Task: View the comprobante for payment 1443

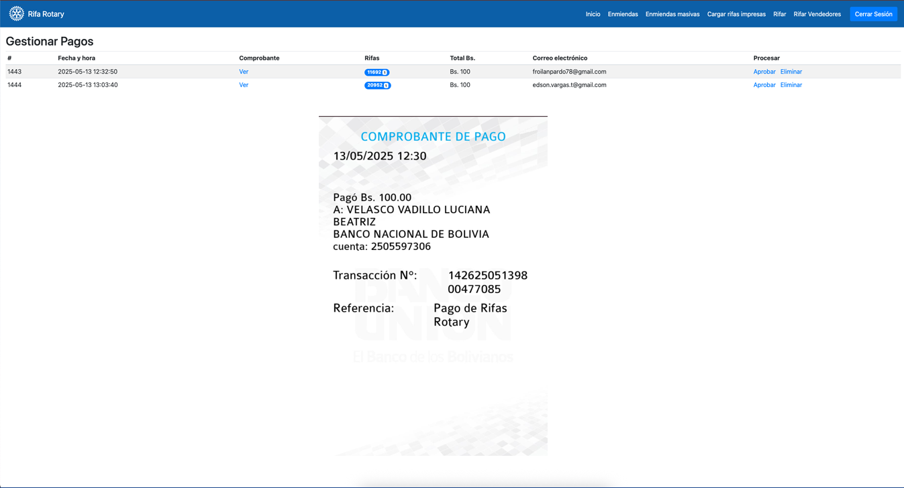Action: (244, 72)
